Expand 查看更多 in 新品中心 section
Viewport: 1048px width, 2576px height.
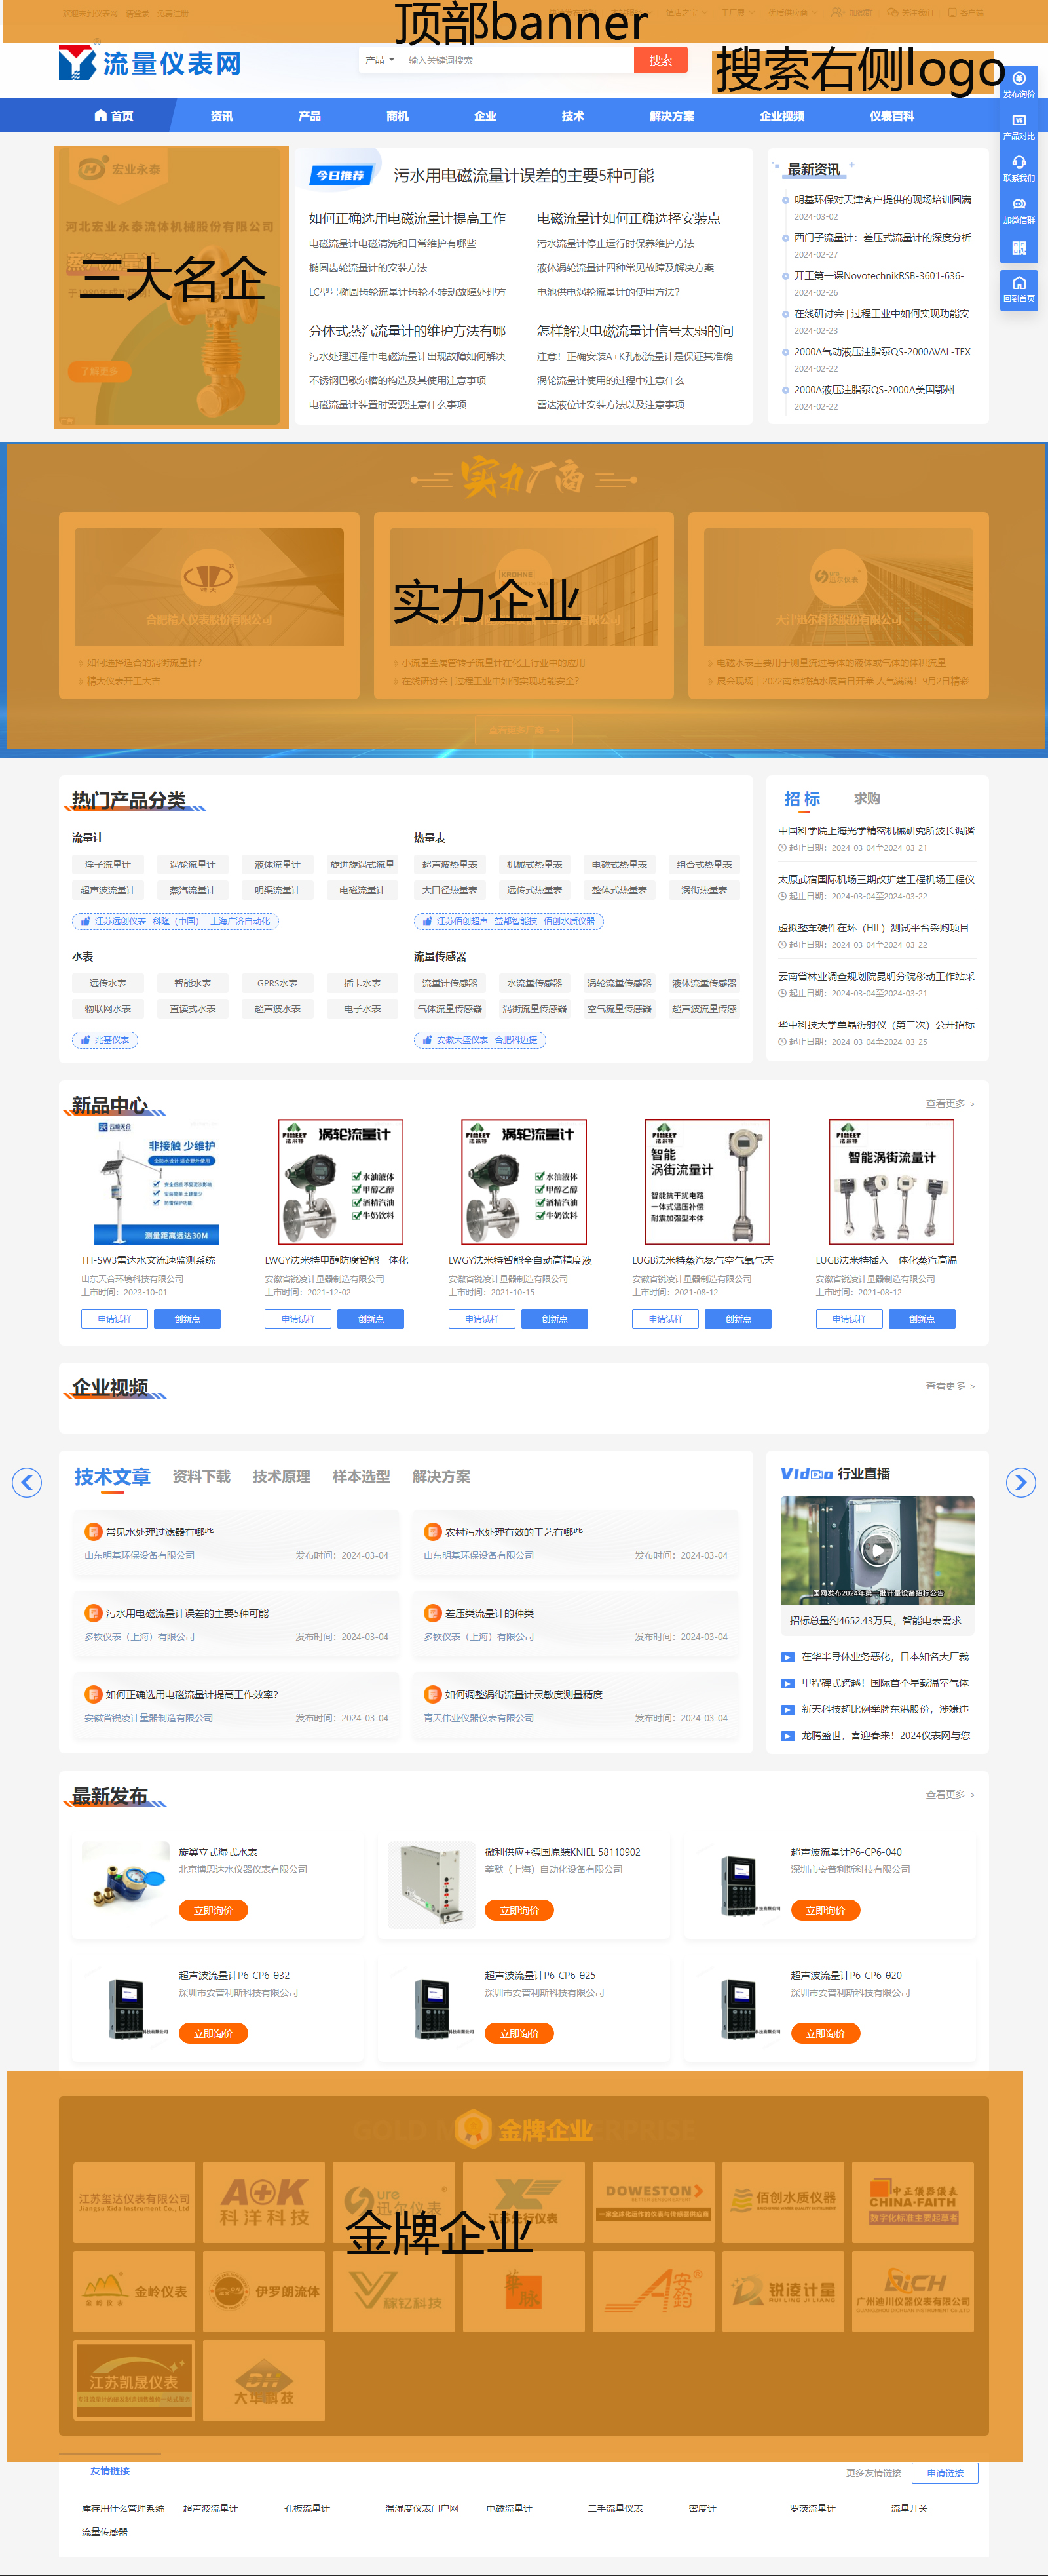click(949, 1104)
